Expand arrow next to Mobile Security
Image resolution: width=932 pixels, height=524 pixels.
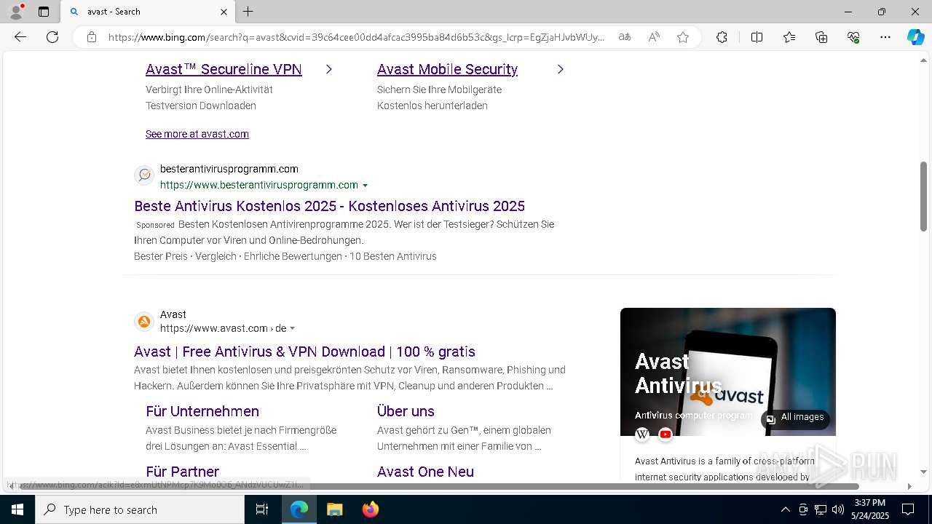coord(560,69)
